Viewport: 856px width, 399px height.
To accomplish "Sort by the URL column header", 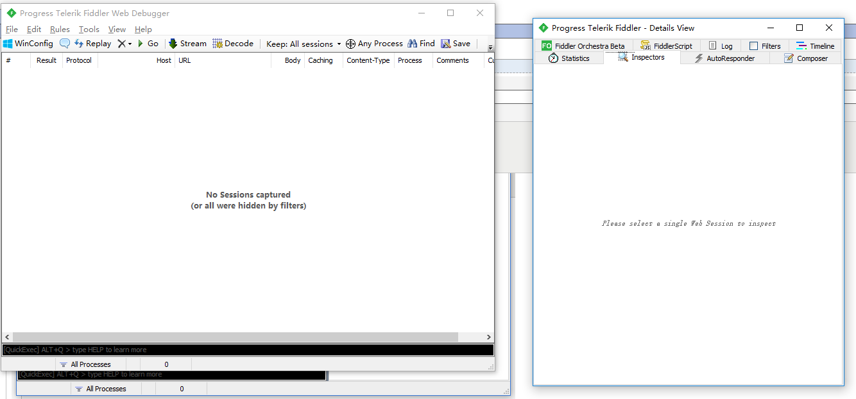I will [x=223, y=60].
